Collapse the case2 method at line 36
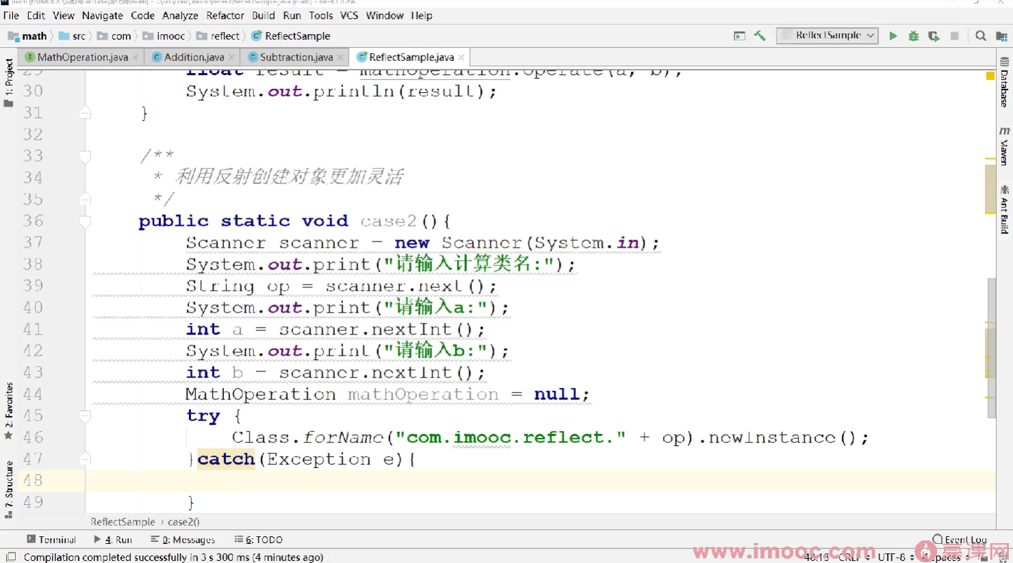 tap(85, 221)
